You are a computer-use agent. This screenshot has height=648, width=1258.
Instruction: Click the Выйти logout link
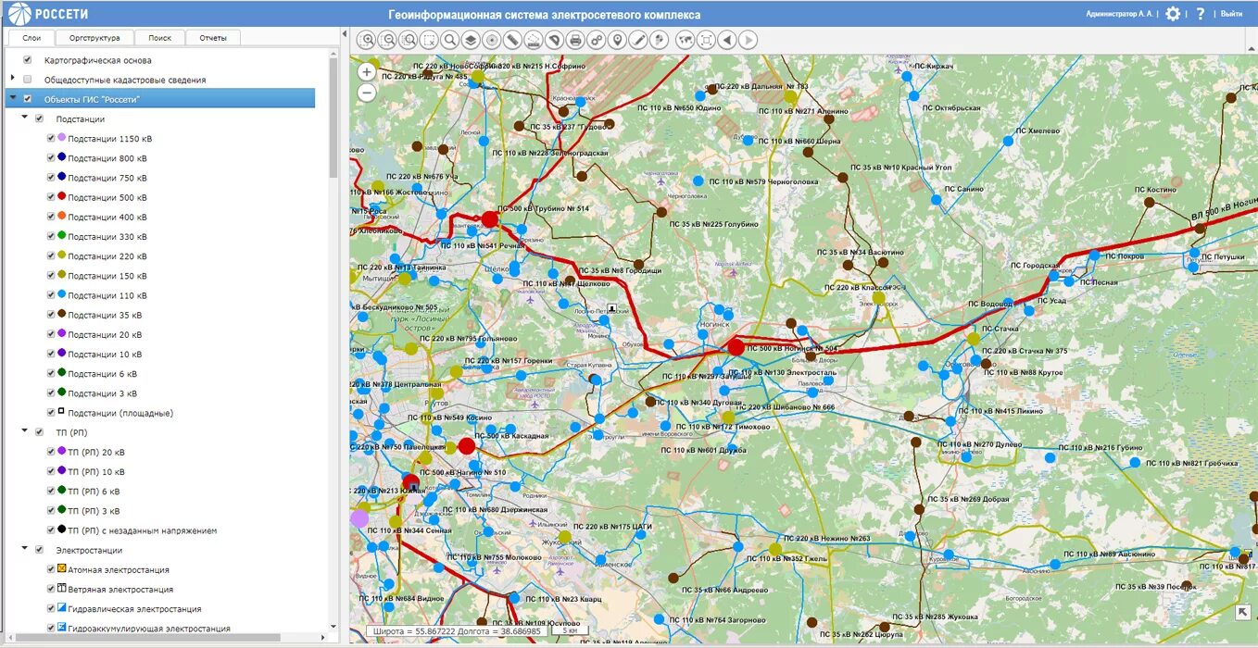click(1231, 14)
